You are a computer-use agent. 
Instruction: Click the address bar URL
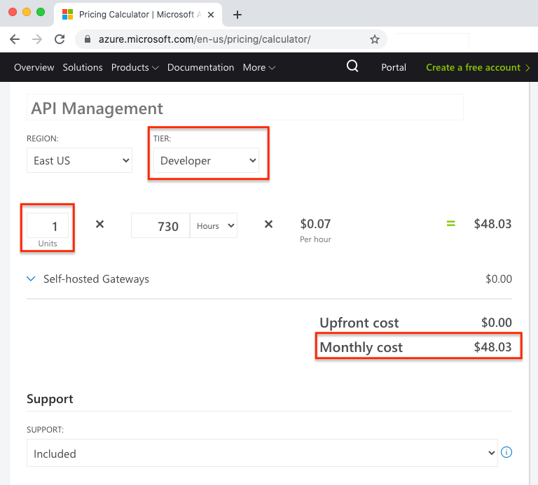205,39
